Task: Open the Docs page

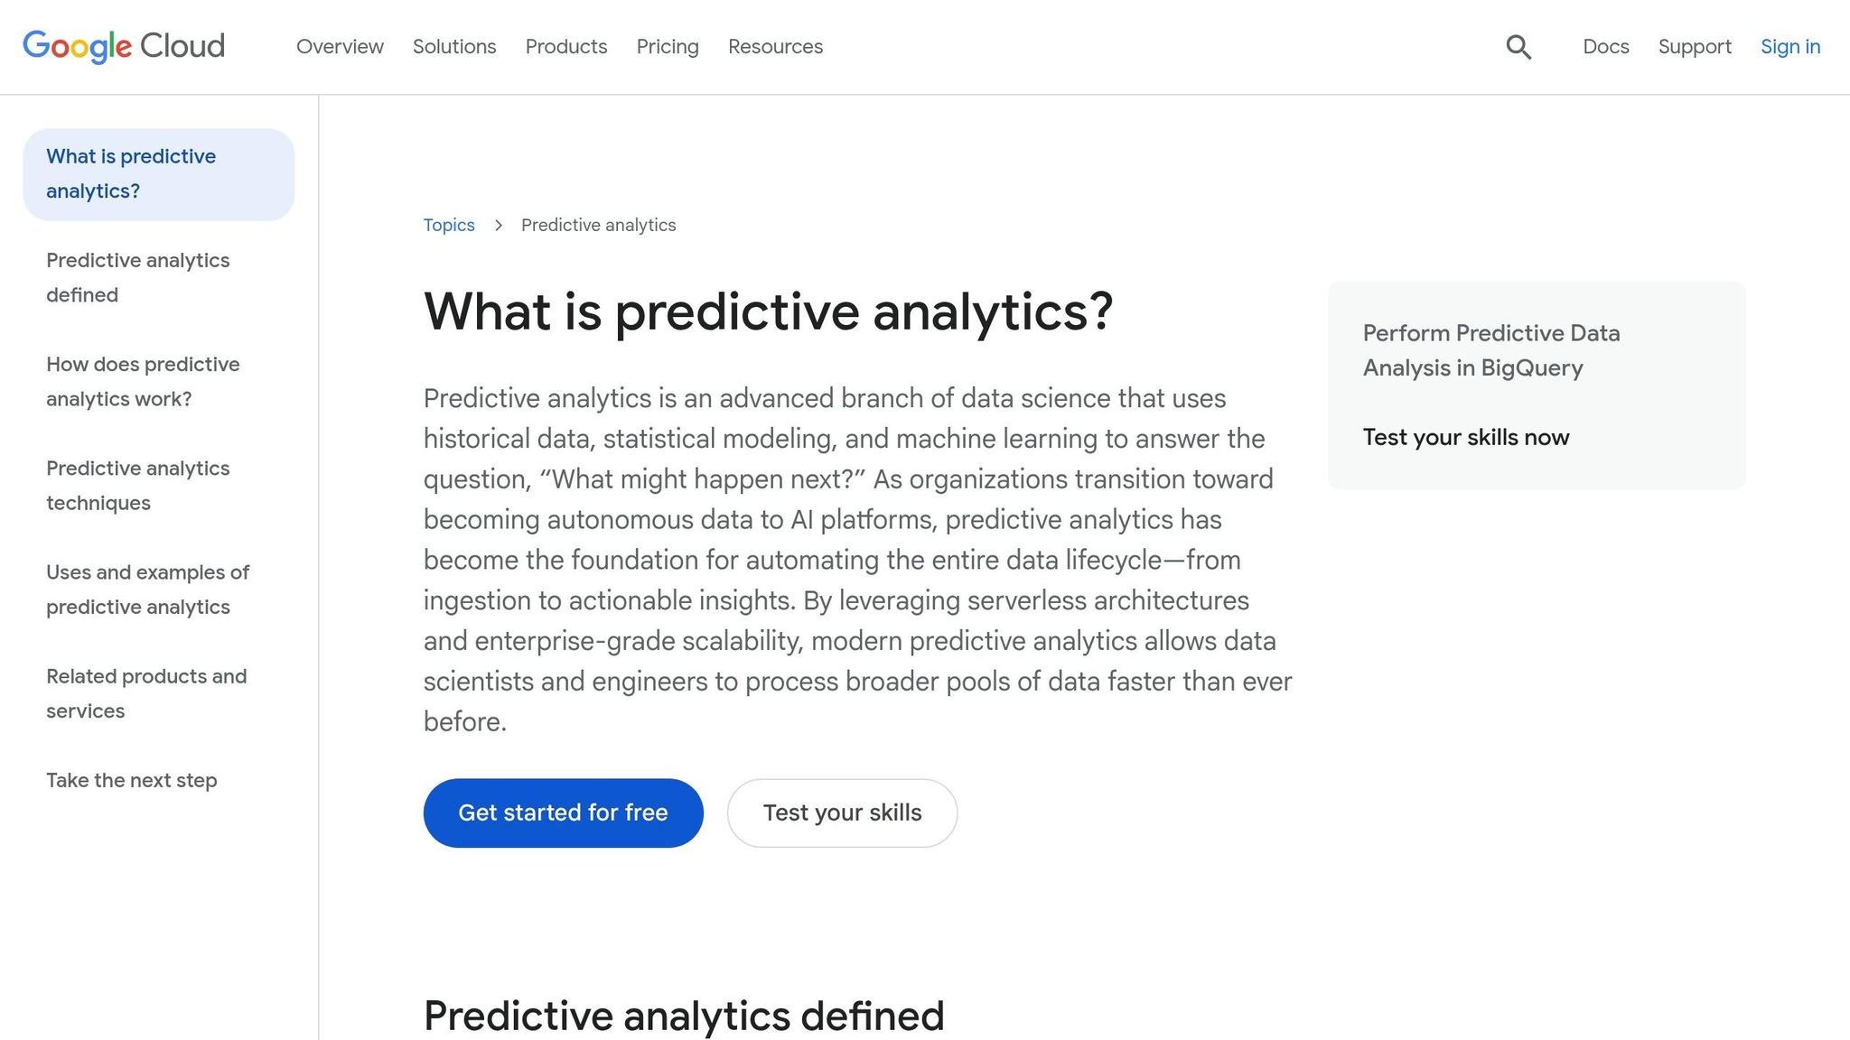Action: point(1605,46)
